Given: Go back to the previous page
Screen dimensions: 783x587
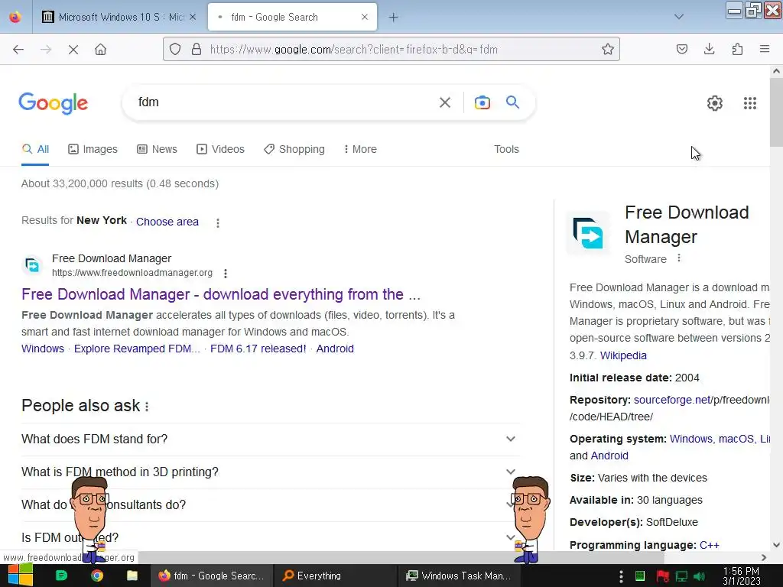Looking at the screenshot, I should [x=18, y=50].
